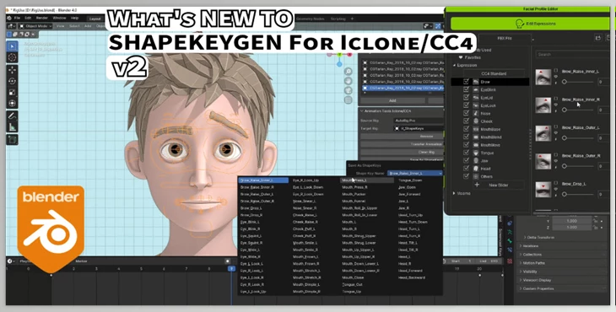The image size is (616, 312).
Task: Click the Add button below the list
Action: point(392,100)
